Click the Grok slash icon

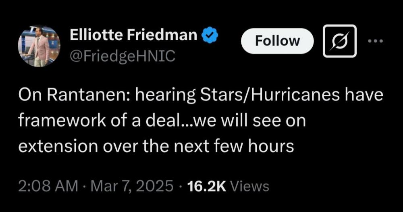pyautogui.click(x=340, y=41)
